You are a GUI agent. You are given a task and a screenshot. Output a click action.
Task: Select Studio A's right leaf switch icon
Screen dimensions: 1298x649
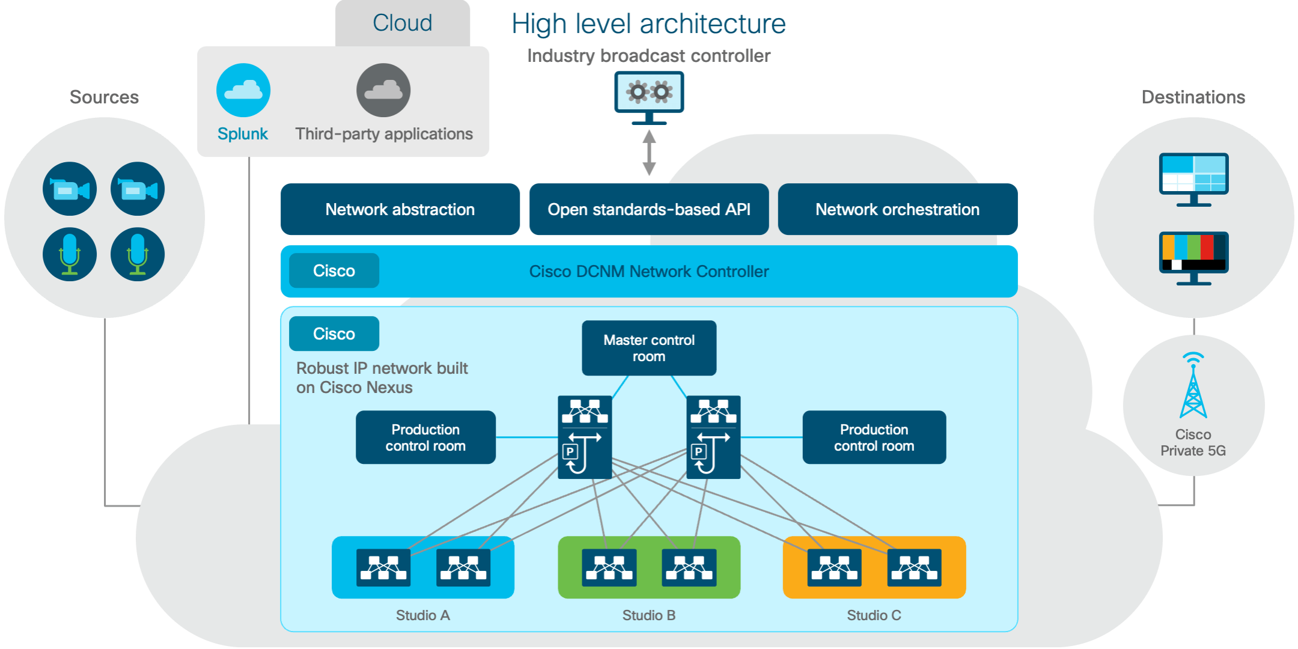click(x=463, y=567)
